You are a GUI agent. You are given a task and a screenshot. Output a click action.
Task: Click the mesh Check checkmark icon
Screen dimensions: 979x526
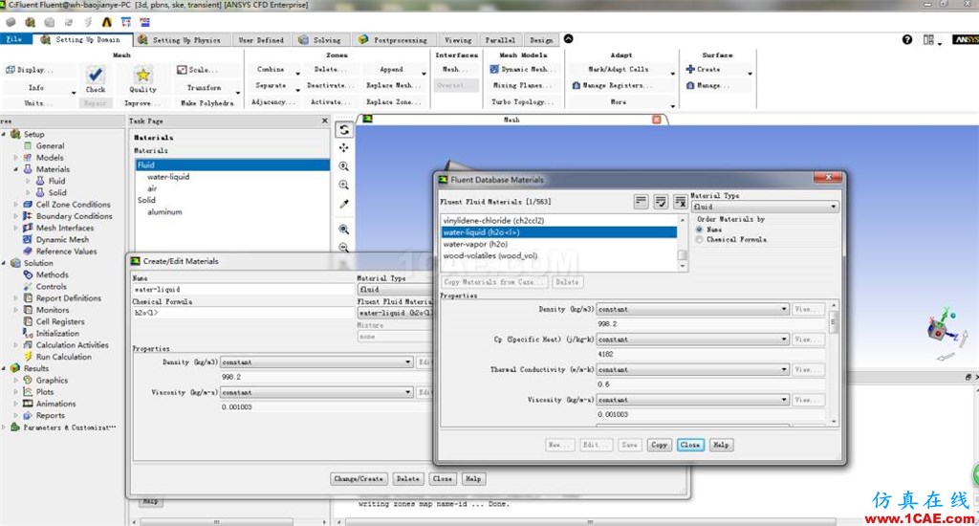pos(95,75)
